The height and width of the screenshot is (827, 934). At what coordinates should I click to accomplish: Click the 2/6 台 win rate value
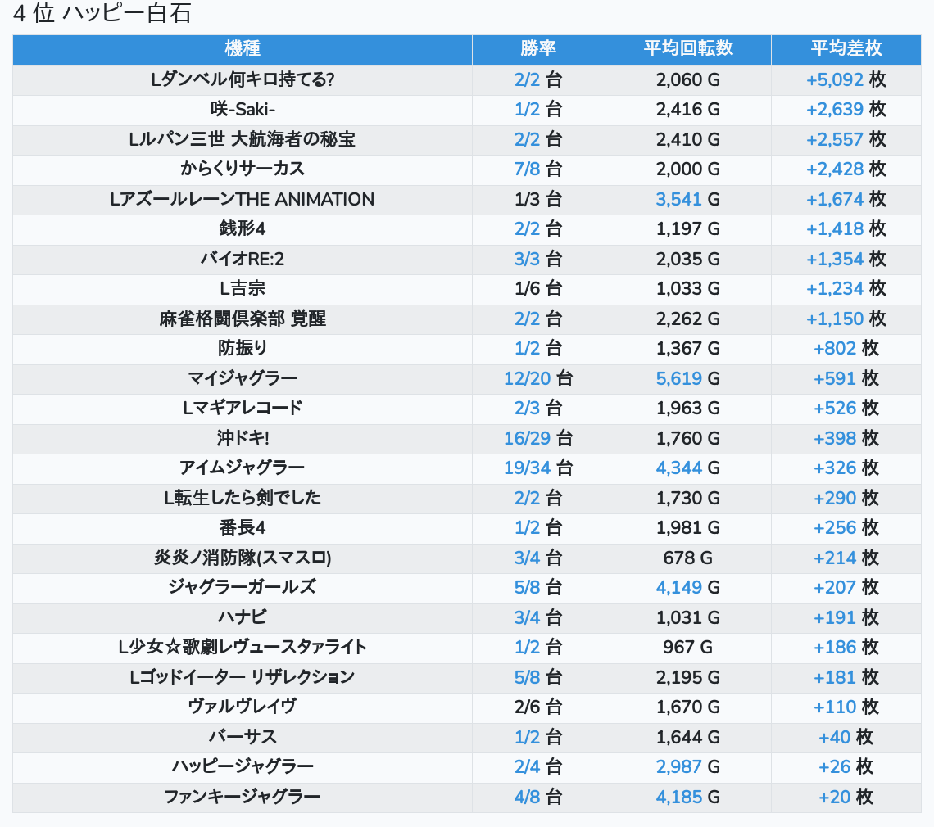coord(538,707)
